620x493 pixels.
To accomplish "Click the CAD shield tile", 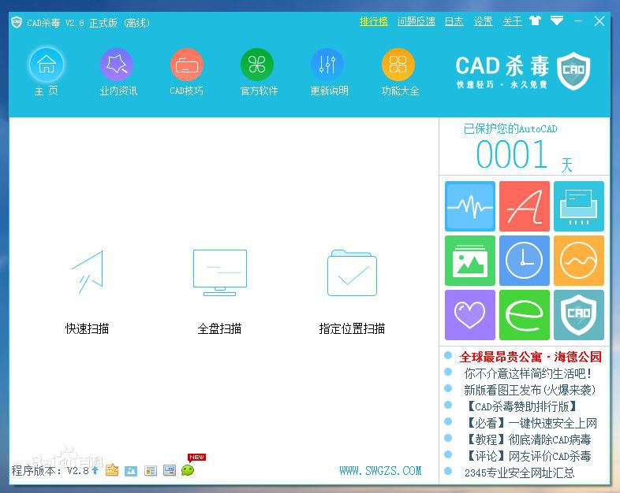I will click(x=579, y=315).
